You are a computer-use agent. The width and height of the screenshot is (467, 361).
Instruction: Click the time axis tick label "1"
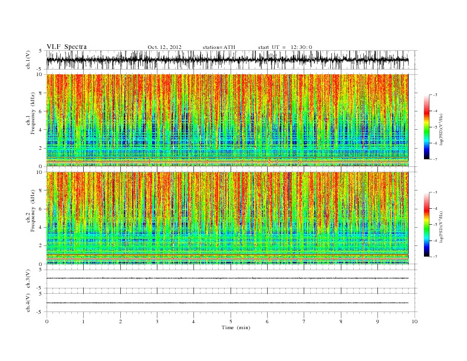coord(83,321)
